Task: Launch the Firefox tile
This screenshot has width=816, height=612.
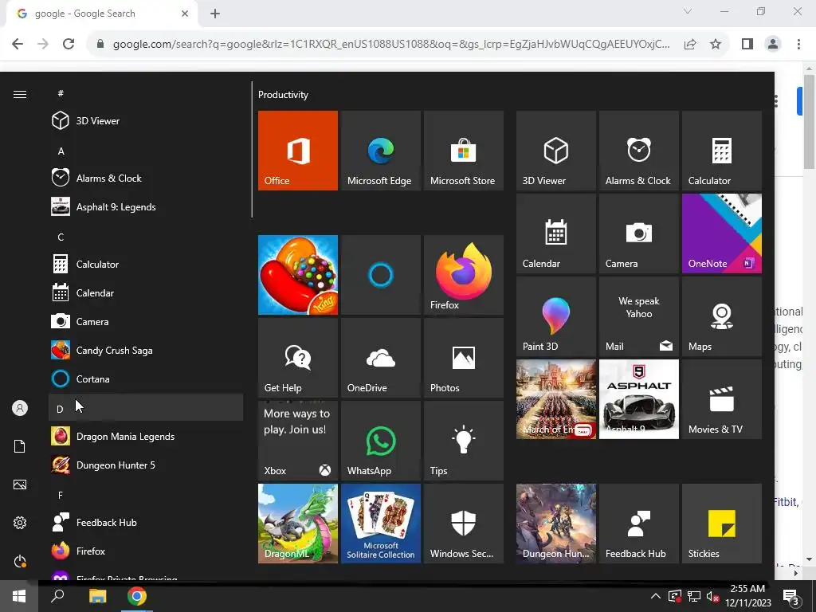Action: point(463,275)
